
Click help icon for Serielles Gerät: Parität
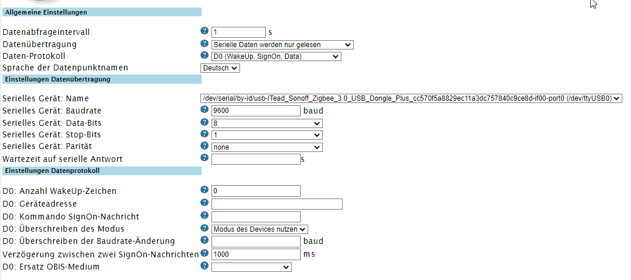pos(205,146)
